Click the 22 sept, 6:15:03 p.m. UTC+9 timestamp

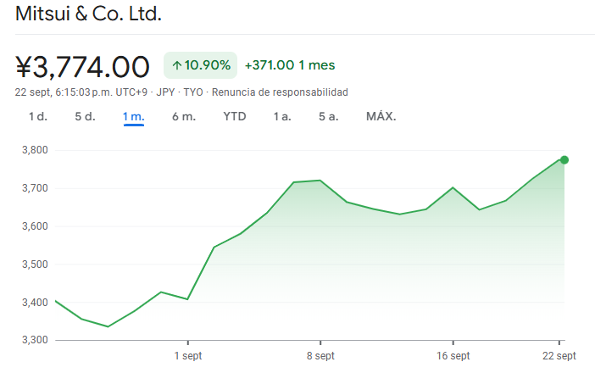81,92
